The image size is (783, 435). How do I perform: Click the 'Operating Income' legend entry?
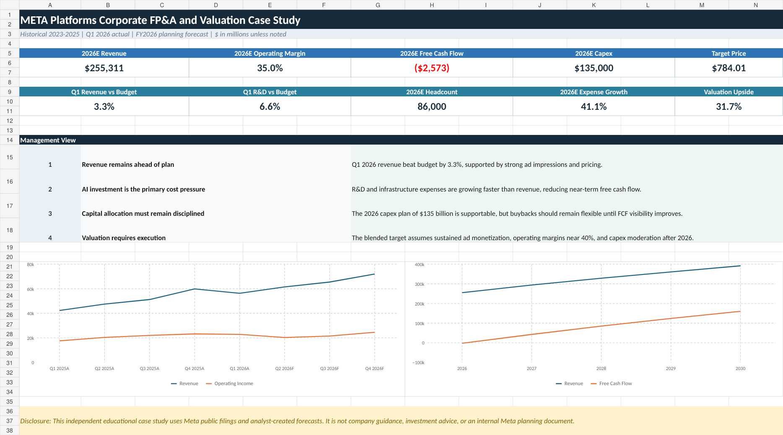click(230, 383)
